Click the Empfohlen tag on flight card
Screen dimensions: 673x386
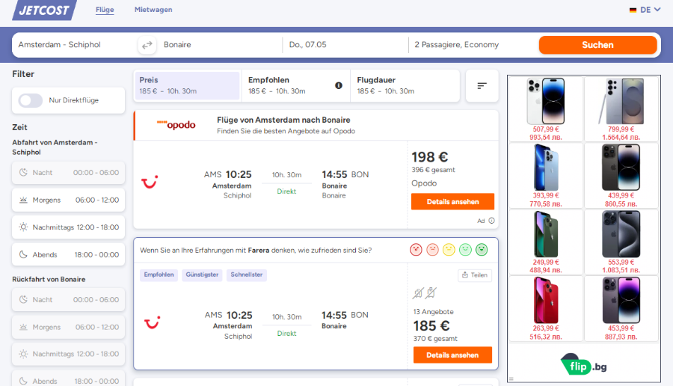tap(159, 275)
